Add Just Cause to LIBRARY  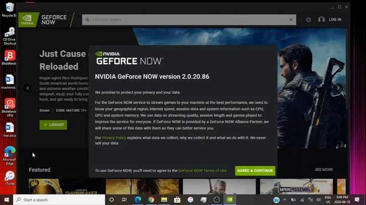pyautogui.click(x=53, y=125)
